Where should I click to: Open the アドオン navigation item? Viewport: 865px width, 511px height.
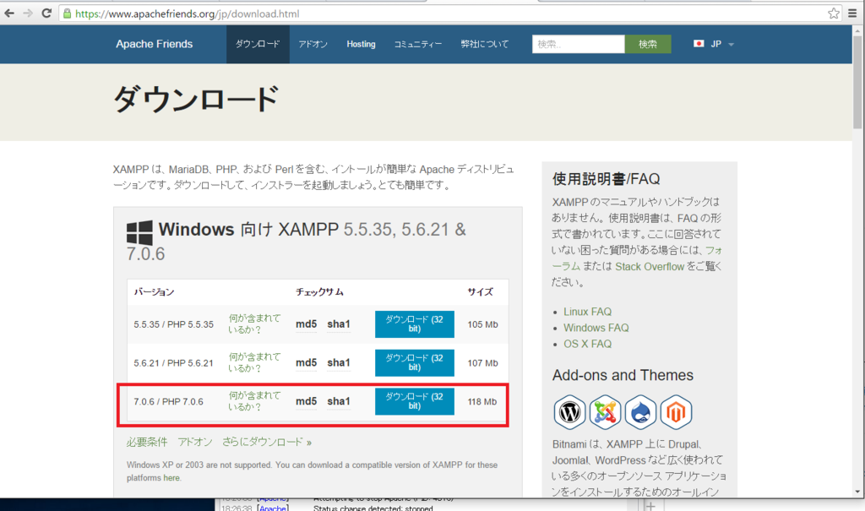coord(313,44)
